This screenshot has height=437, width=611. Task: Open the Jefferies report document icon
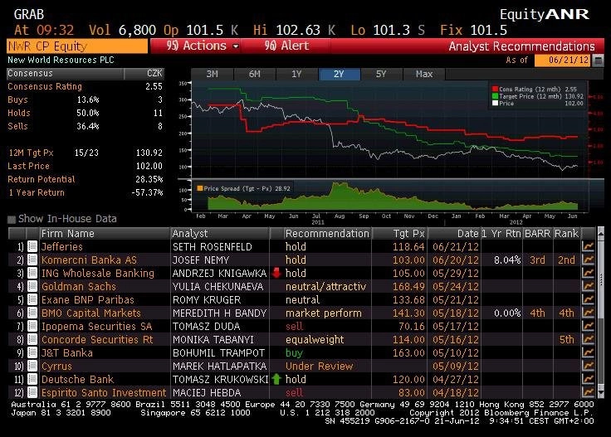click(x=32, y=246)
